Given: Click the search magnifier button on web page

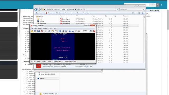Looking at the screenshot, I should [157, 5].
